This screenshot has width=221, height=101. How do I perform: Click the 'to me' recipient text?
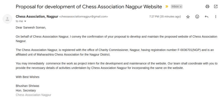point(19,21)
